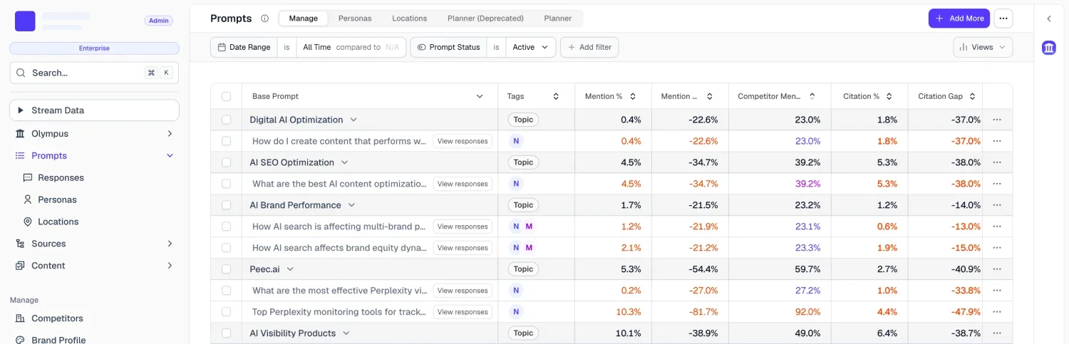Viewport: 1069px width, 344px height.
Task: Check the Peec.ai row checkbox
Action: click(226, 269)
